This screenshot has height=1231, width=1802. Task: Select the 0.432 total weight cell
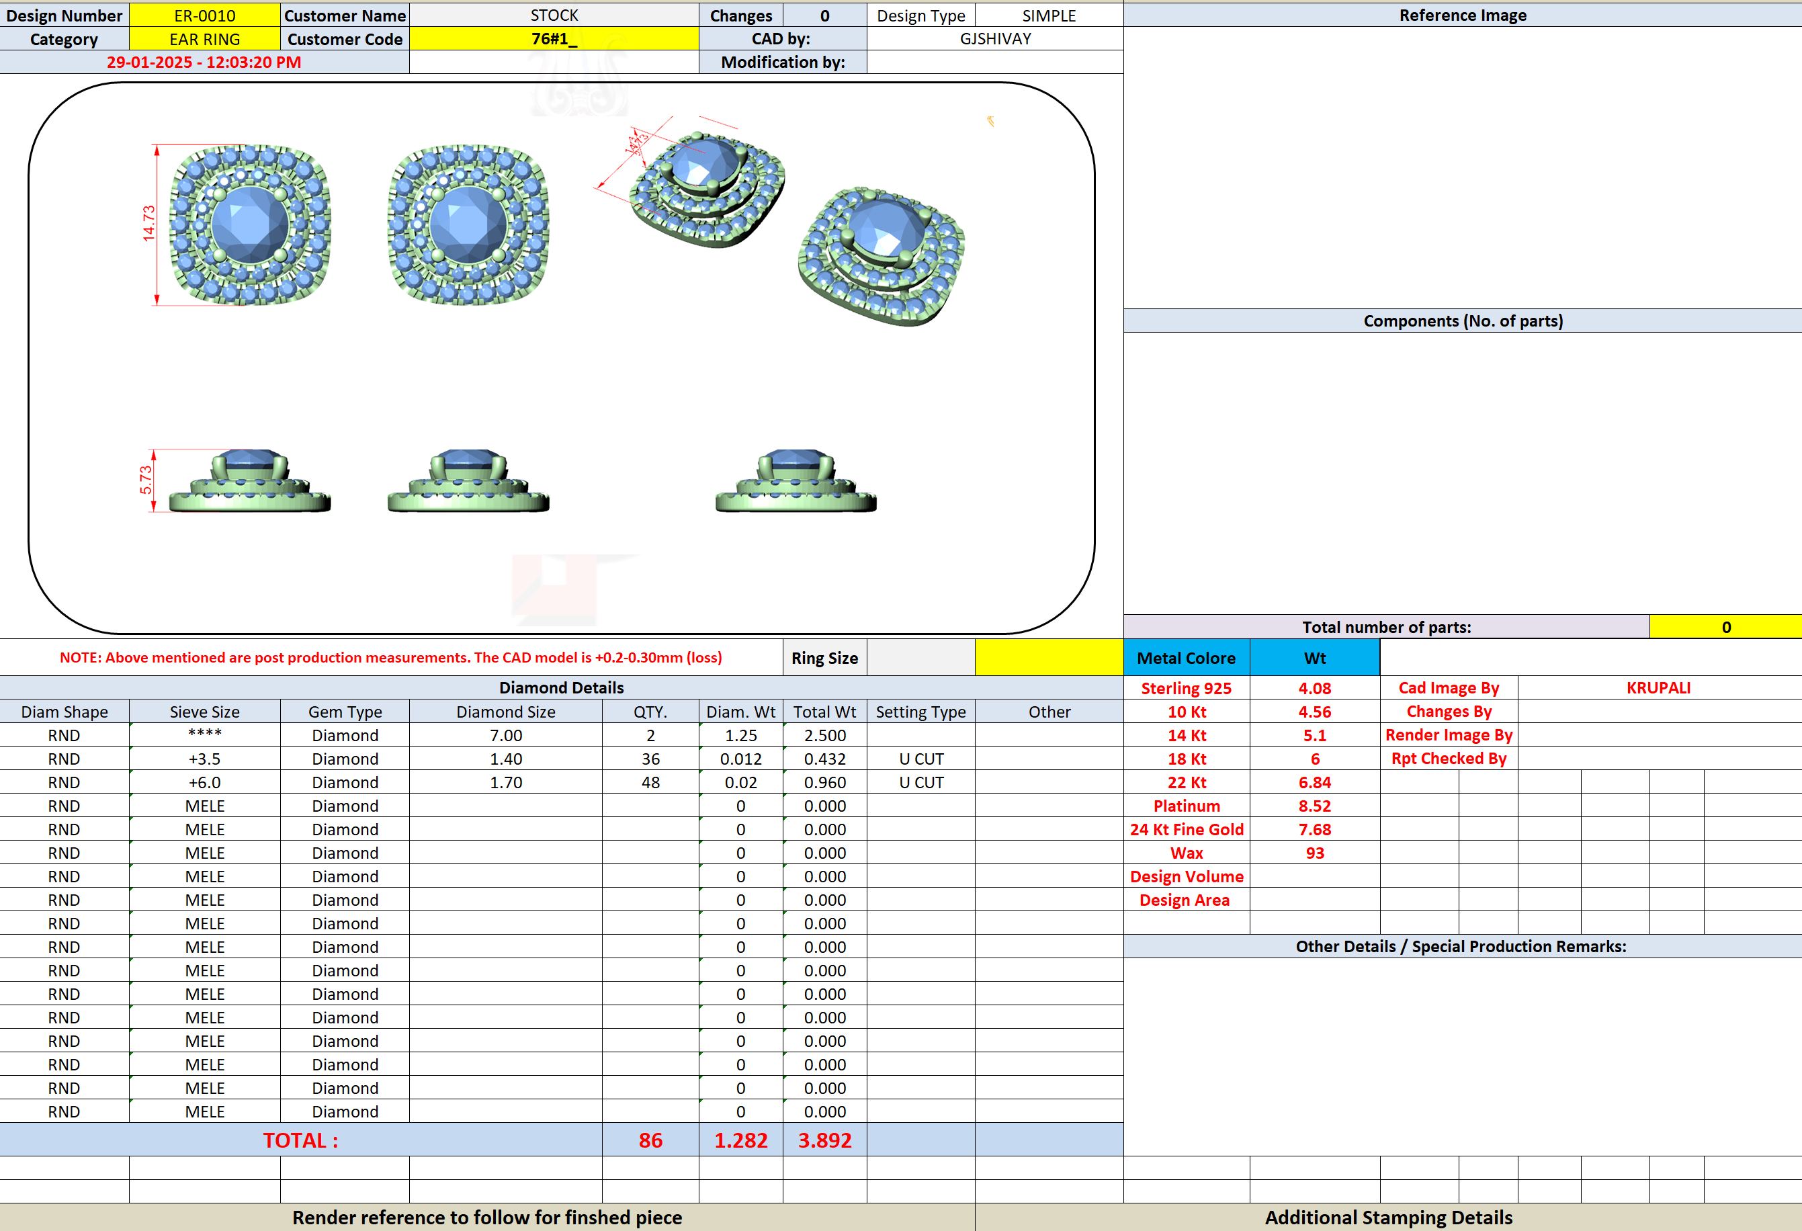pyautogui.click(x=824, y=759)
